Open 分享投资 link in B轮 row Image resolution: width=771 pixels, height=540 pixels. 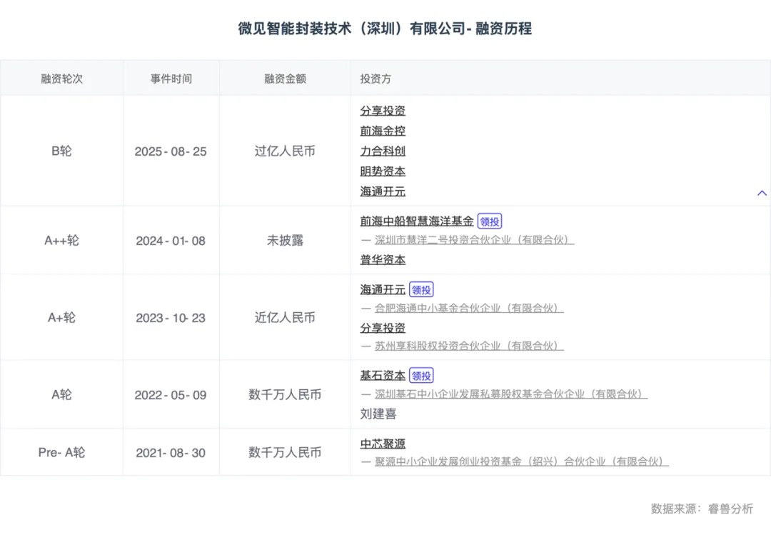coord(383,111)
